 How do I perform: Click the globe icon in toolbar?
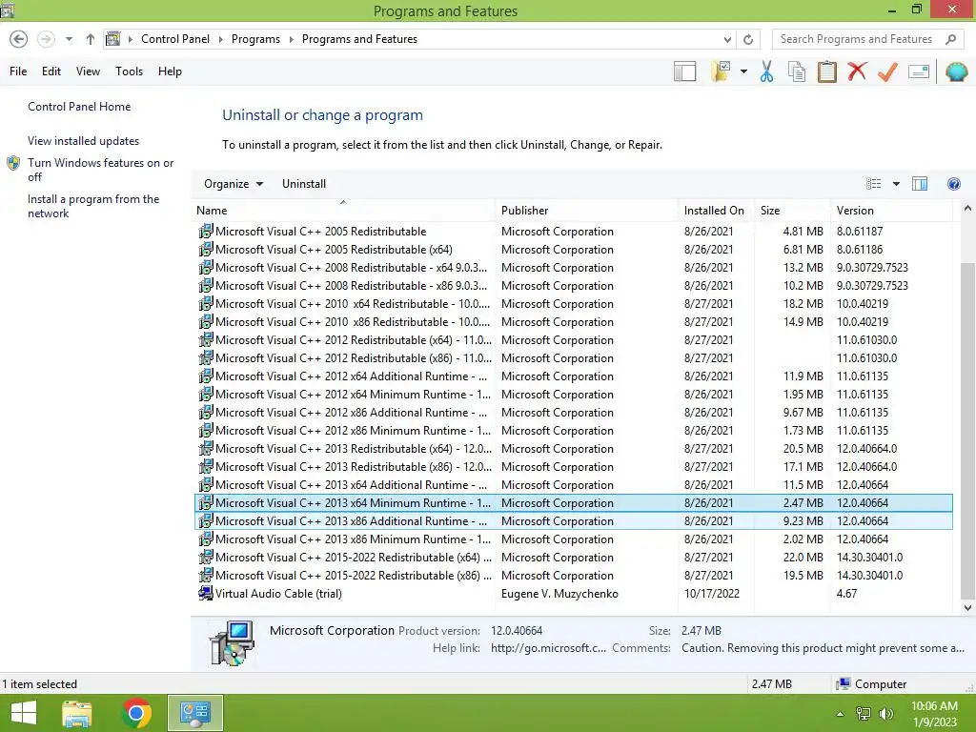956,71
